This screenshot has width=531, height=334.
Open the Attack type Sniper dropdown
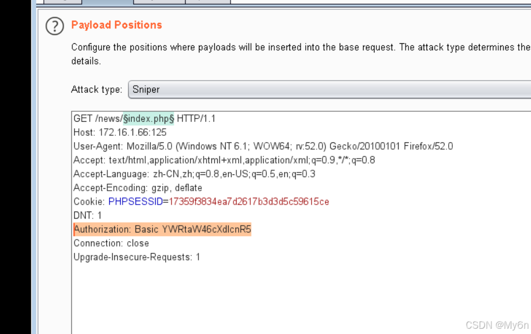(x=329, y=90)
